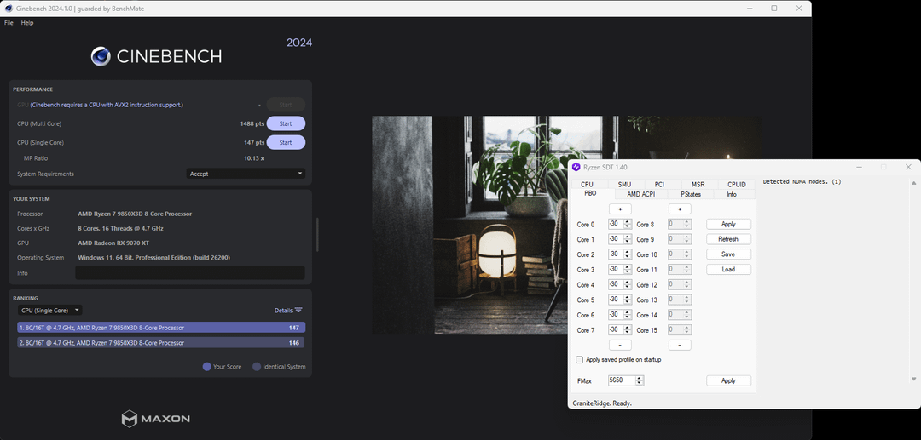Click the Cinebench title bar app icon
The height and width of the screenshot is (440, 921).
9,8
